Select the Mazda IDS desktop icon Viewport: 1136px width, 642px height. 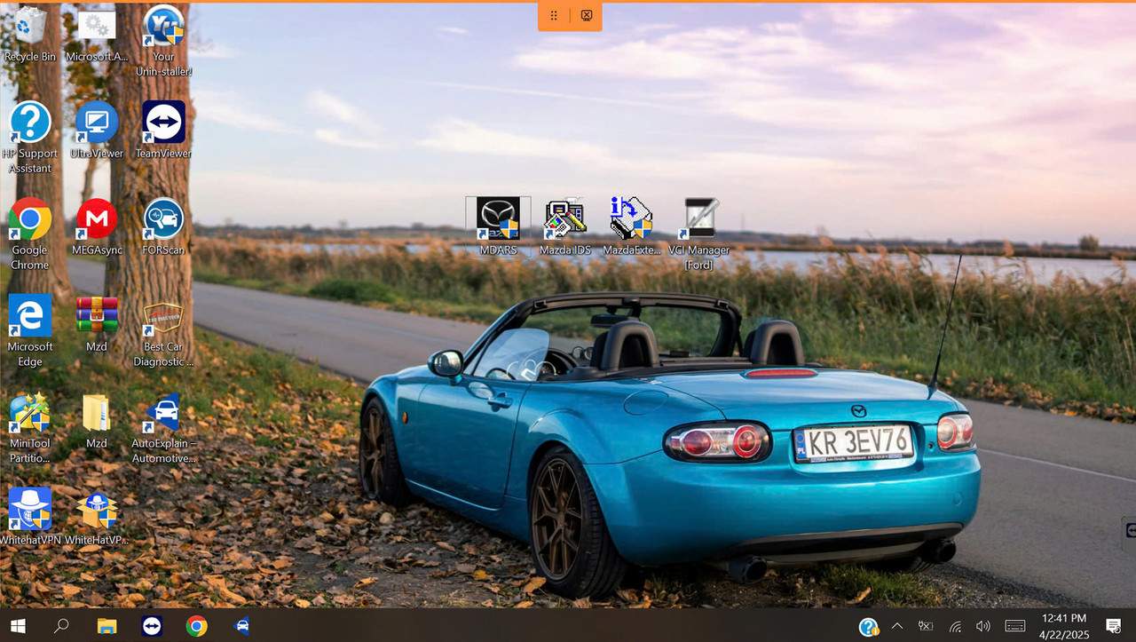(565, 227)
